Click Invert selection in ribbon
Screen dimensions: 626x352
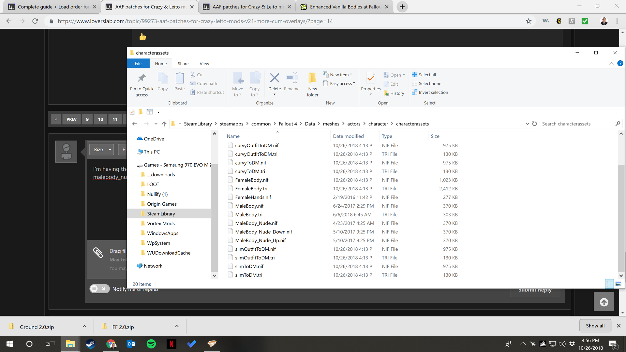pos(430,92)
